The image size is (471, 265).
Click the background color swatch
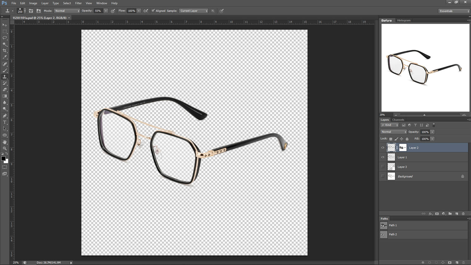(x=7, y=161)
